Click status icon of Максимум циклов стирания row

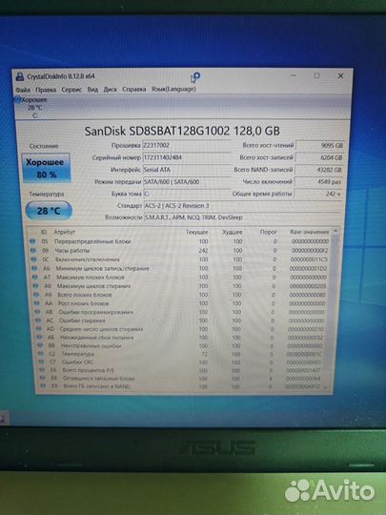point(36,286)
